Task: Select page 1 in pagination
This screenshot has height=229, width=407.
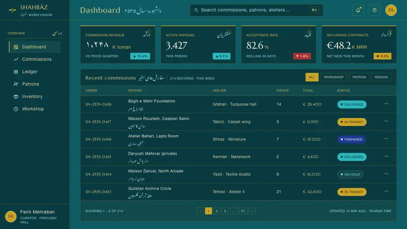Action: click(x=209, y=211)
